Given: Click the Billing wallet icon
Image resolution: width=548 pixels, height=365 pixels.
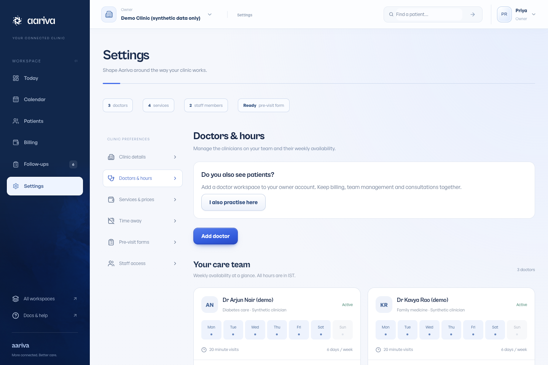Looking at the screenshot, I should 16,142.
